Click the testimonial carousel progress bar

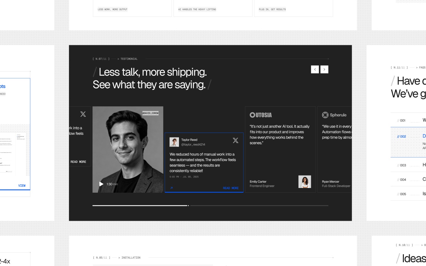(210, 205)
